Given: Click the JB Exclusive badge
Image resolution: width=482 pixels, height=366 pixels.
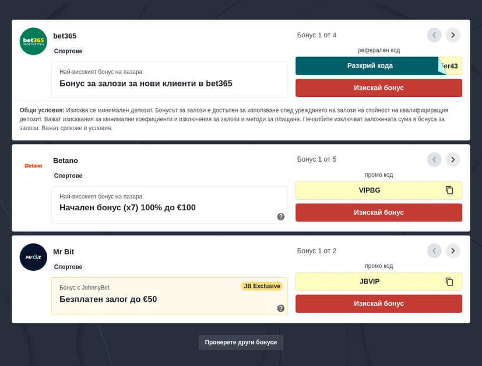Looking at the screenshot, I should pyautogui.click(x=262, y=286).
